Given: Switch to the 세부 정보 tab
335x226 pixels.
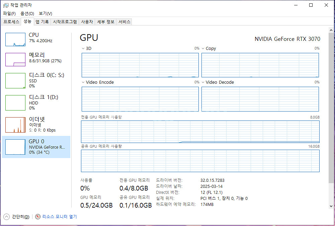Looking at the screenshot, I should (106, 21).
